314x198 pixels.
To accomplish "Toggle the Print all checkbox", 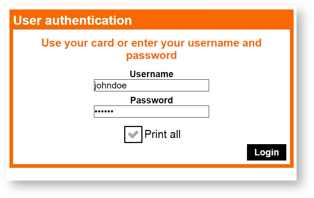I will point(133,134).
